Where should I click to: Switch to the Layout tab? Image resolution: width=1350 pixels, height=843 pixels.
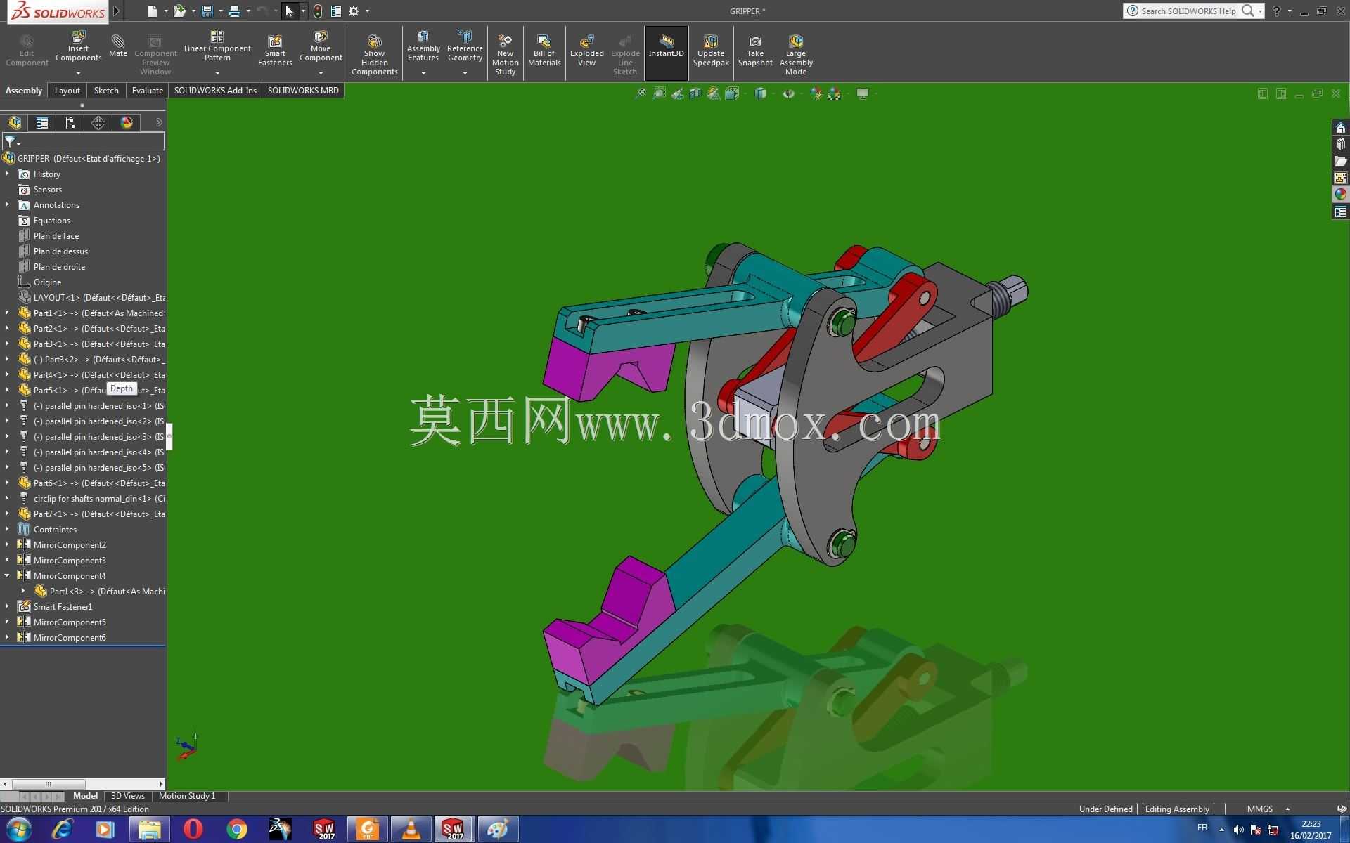[x=67, y=91]
